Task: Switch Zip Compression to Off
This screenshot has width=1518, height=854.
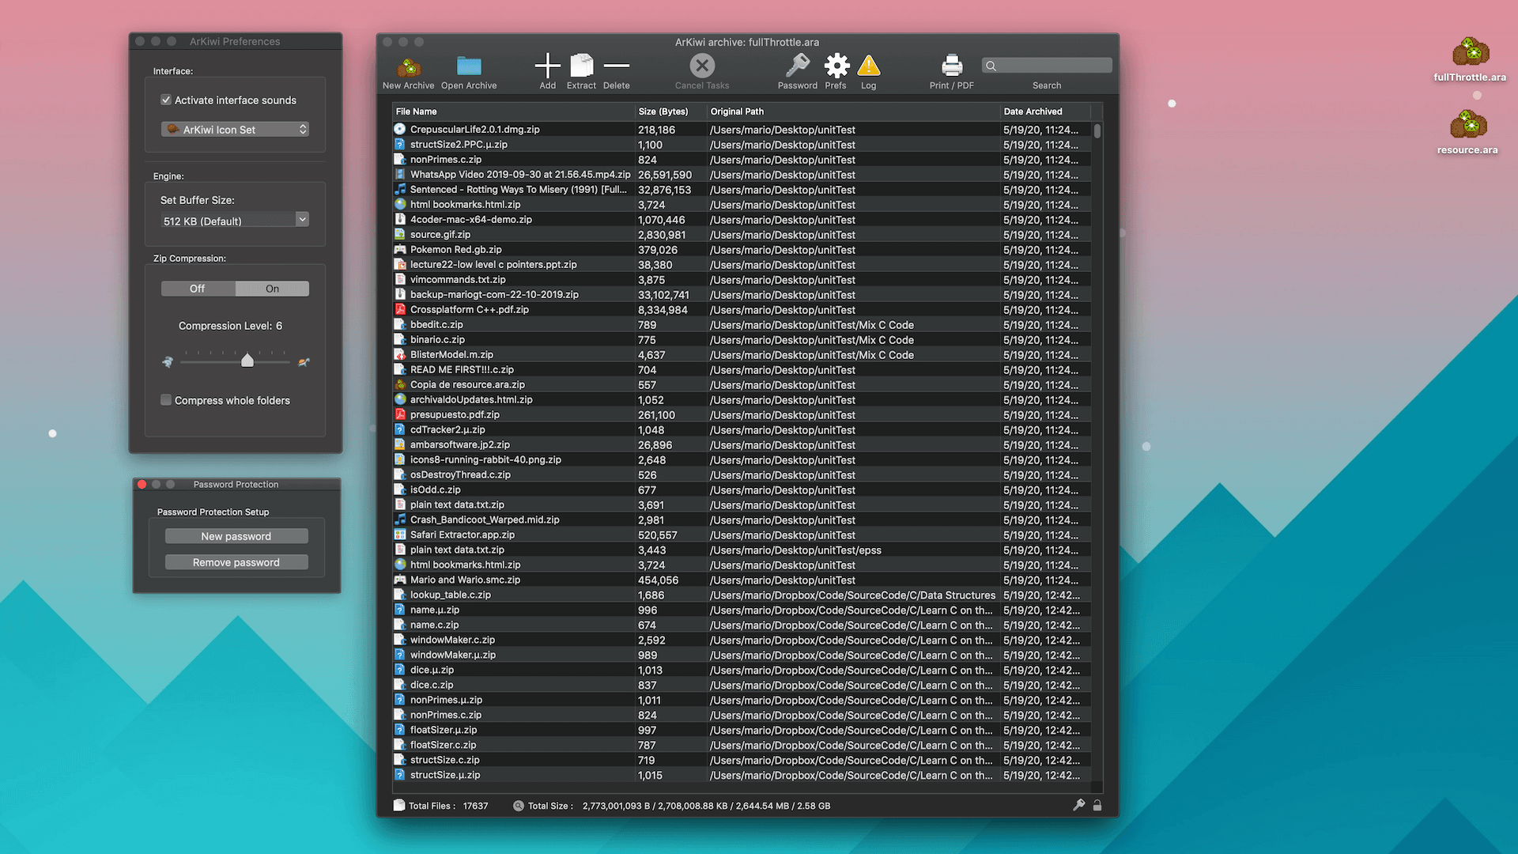Action: (198, 289)
